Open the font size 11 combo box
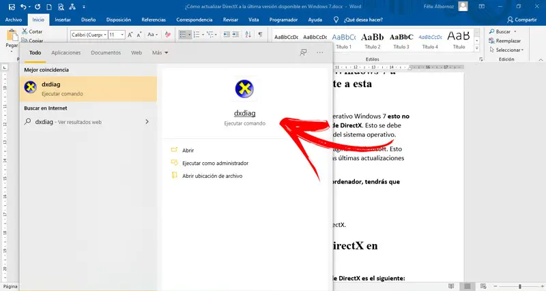 [x=116, y=35]
